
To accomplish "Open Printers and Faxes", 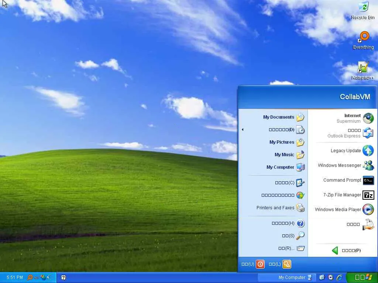I will 273,208.
